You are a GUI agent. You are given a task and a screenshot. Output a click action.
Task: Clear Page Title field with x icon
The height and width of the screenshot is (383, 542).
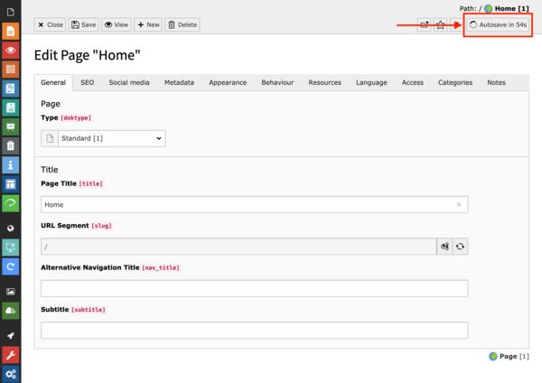coord(459,204)
